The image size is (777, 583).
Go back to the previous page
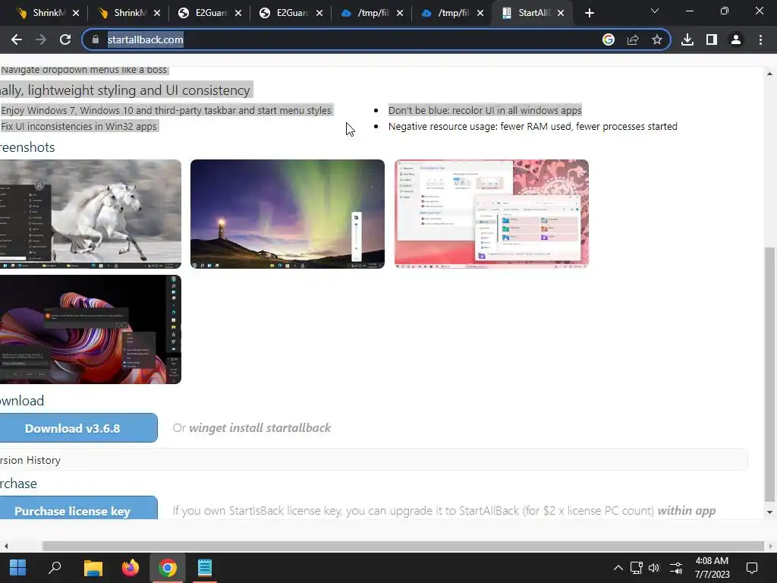click(17, 39)
